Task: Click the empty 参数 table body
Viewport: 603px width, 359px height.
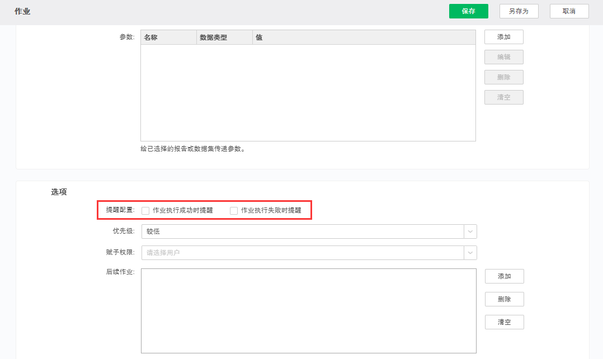Action: [308, 92]
